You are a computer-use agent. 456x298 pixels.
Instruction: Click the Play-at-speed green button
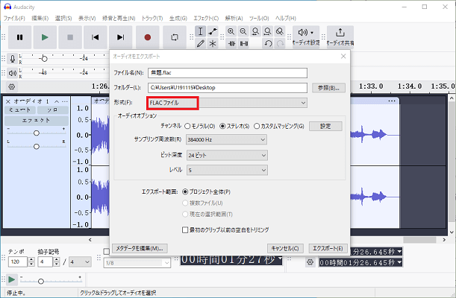12,279
